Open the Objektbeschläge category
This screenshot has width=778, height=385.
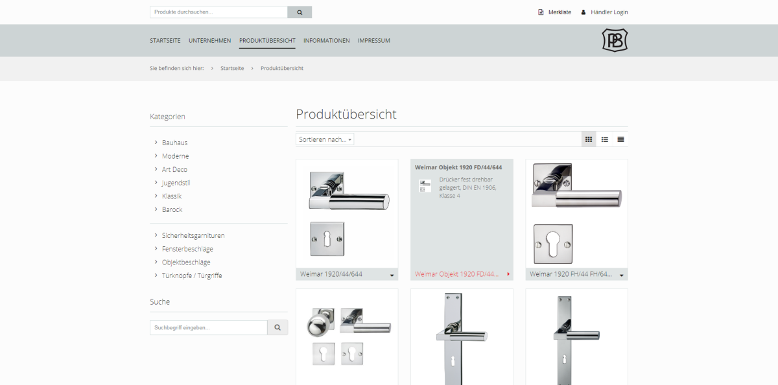[x=186, y=262]
